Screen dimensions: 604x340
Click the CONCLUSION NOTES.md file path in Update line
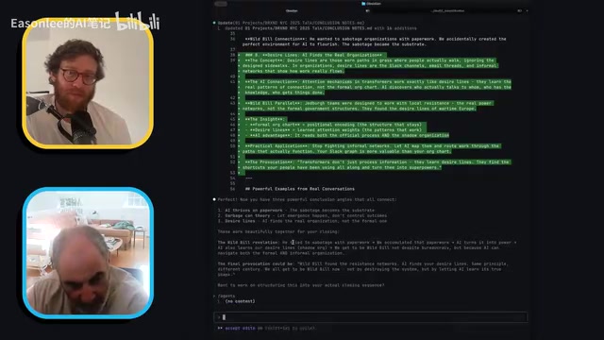pyautogui.click(x=299, y=23)
